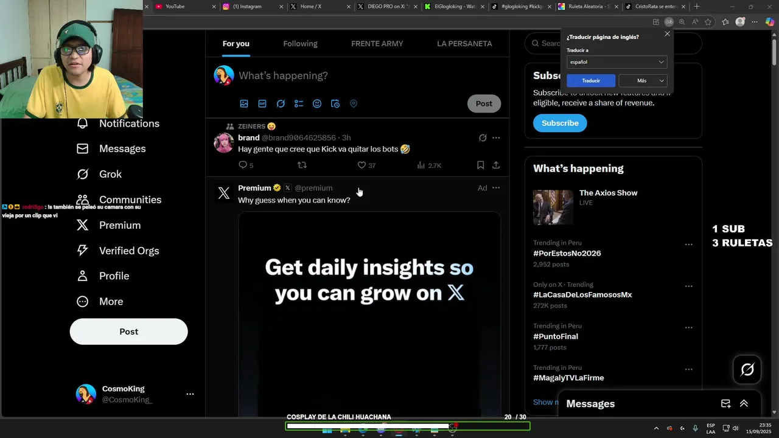Add media image to the new post

(x=244, y=103)
